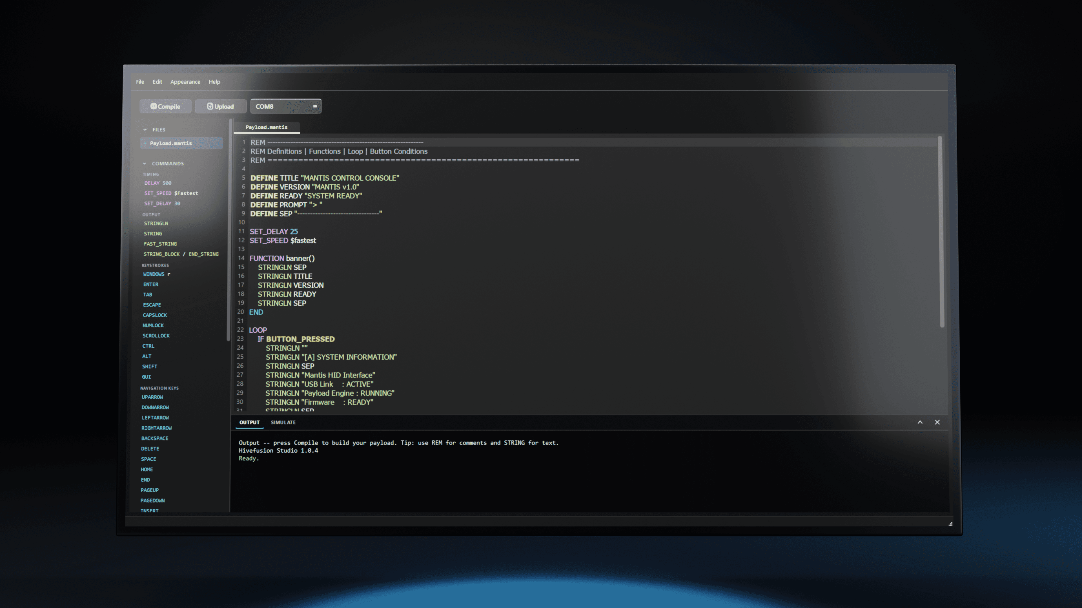Viewport: 1082px width, 608px height.
Task: Click code line FUNCTION banner()
Action: pyautogui.click(x=282, y=258)
